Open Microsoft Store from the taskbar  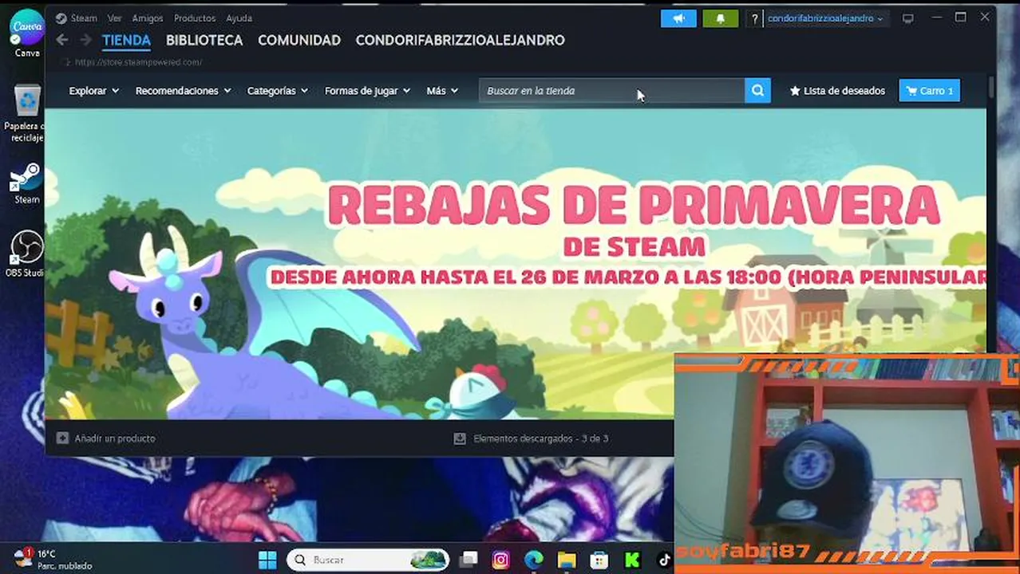click(599, 560)
